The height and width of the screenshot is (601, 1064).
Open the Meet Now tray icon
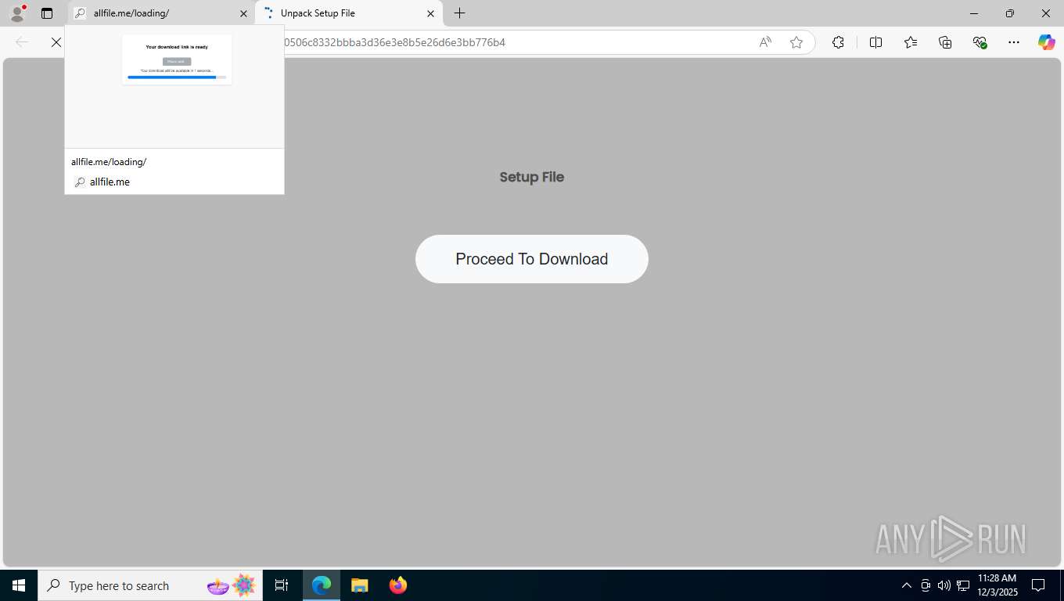(926, 585)
